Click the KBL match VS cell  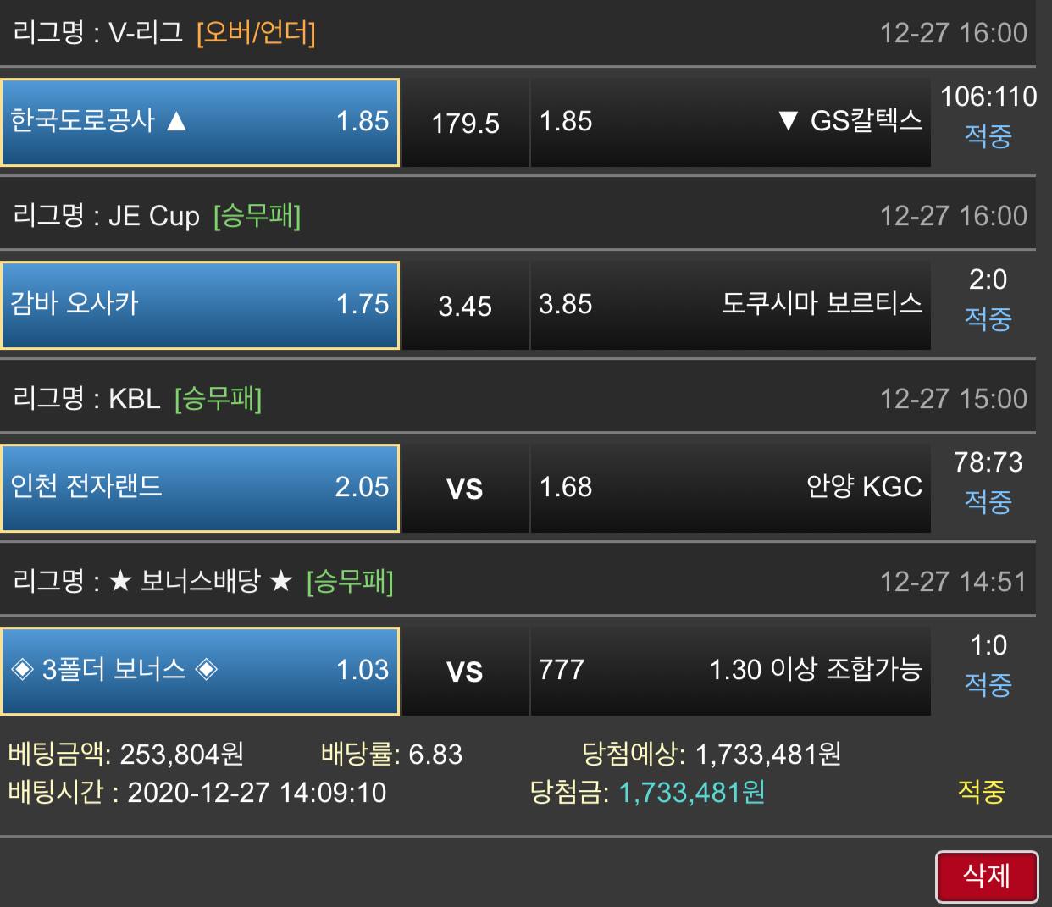point(465,488)
